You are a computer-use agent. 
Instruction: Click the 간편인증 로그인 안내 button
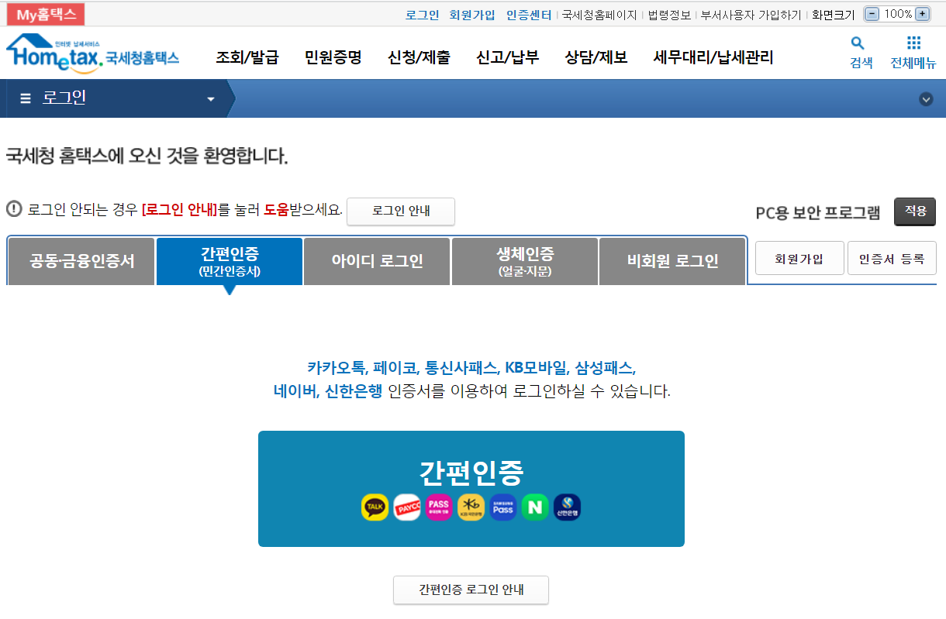pos(471,590)
